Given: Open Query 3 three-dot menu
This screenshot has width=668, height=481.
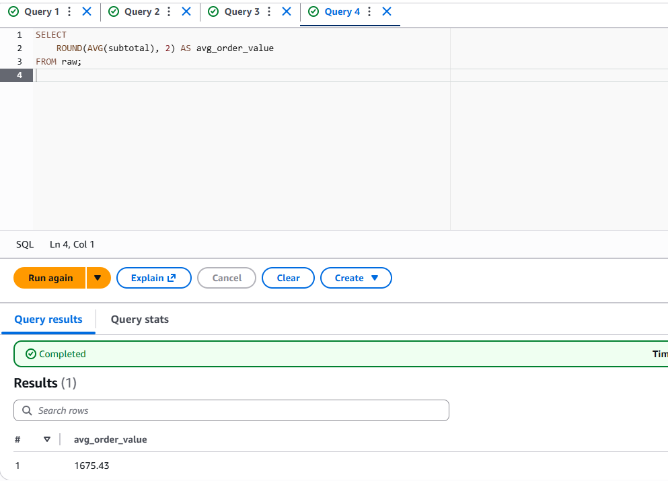Looking at the screenshot, I should [269, 12].
